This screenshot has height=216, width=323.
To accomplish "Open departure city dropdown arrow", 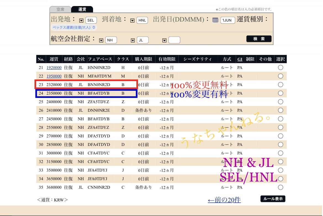I will [81, 20].
